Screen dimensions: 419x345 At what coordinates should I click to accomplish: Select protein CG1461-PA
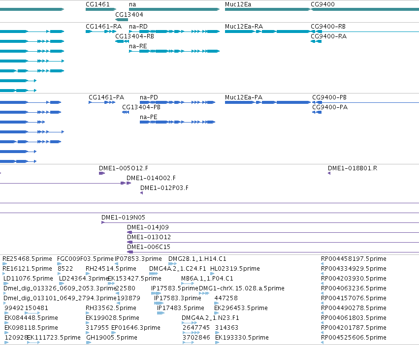[106, 97]
